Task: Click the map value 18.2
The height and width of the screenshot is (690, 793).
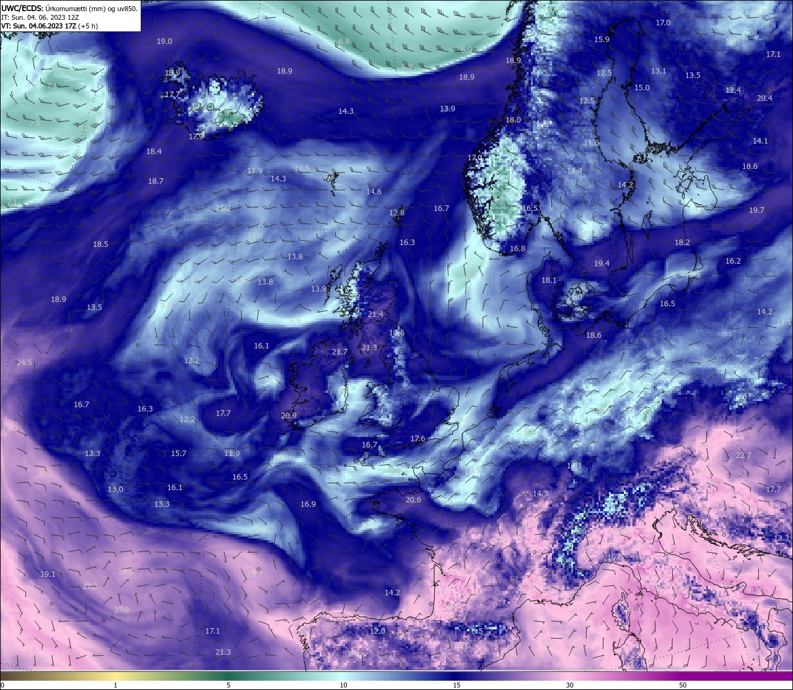Action: click(682, 243)
